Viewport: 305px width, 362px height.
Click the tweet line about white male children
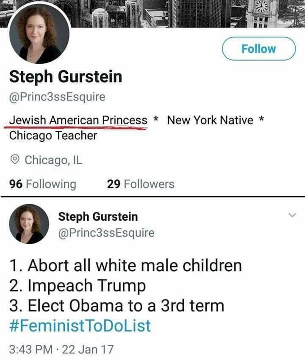coord(125,266)
